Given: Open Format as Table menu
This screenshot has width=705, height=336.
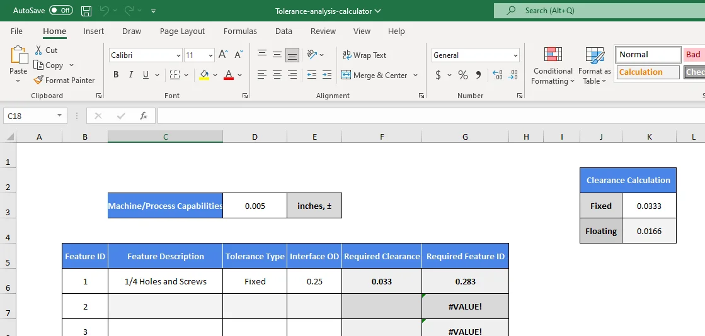Looking at the screenshot, I should tap(594, 65).
